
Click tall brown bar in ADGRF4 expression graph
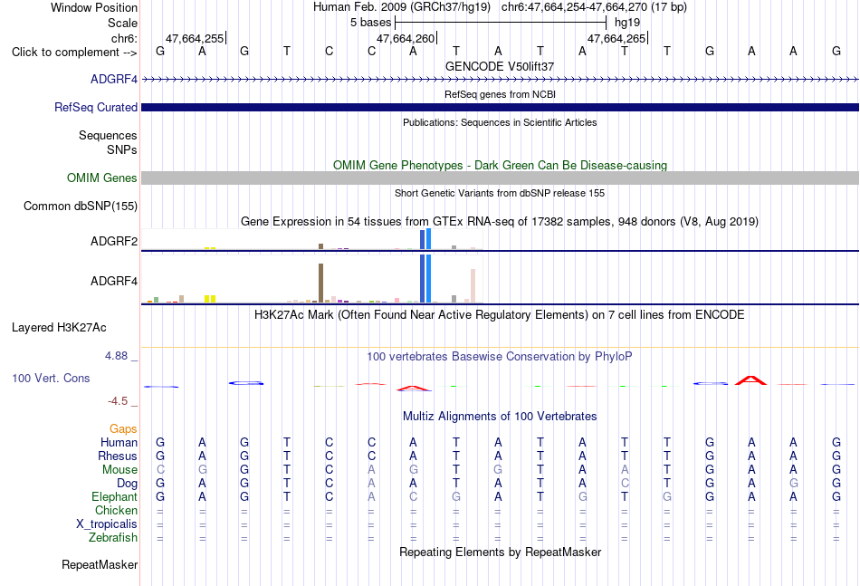click(320, 283)
